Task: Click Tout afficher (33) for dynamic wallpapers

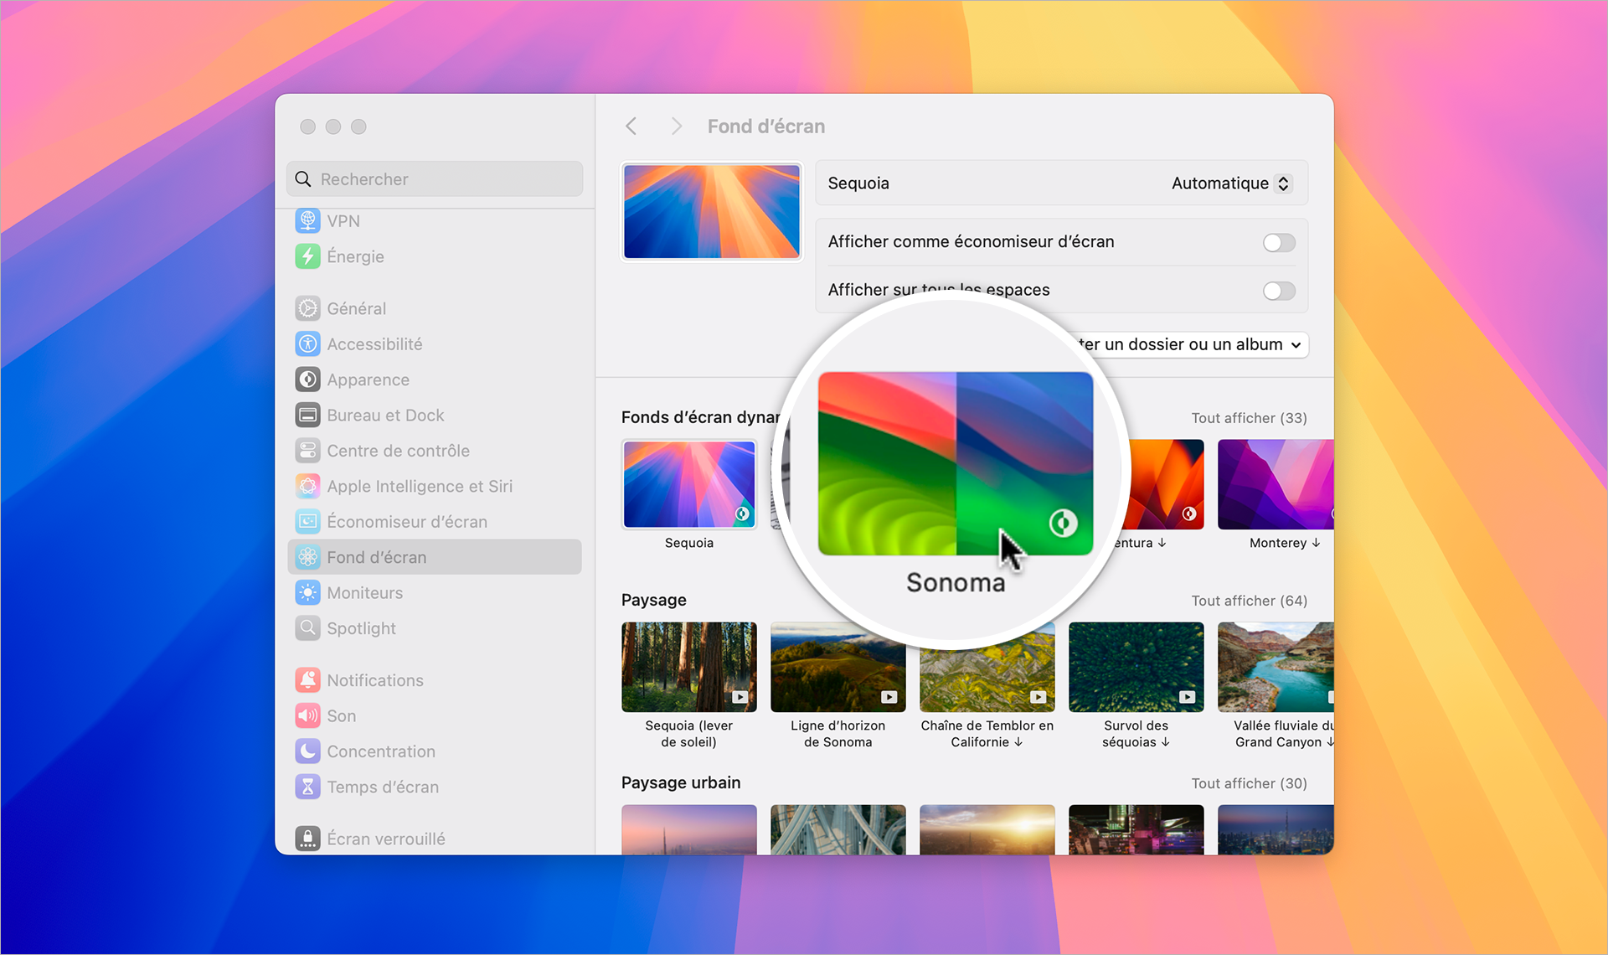Action: 1249,417
